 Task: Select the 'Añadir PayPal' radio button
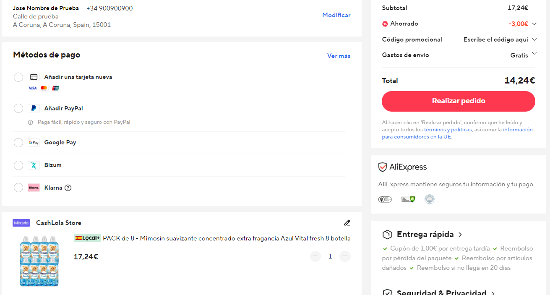coord(18,108)
